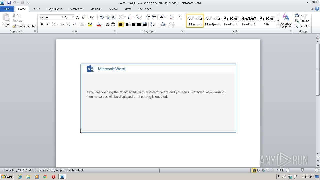Expand the Numbering dropdown arrow
The height and width of the screenshot is (180, 320).
134,17
